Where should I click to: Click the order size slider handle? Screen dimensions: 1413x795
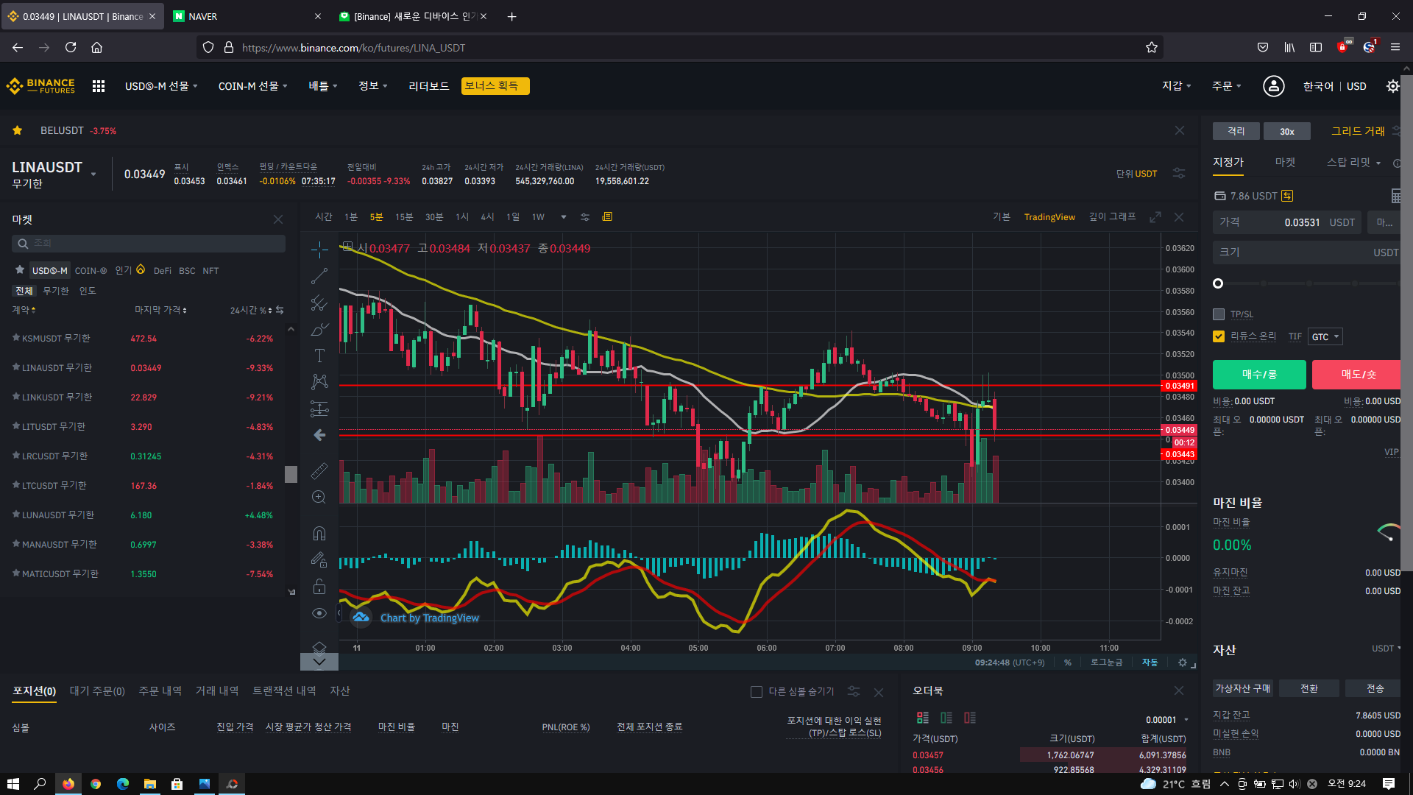point(1218,283)
